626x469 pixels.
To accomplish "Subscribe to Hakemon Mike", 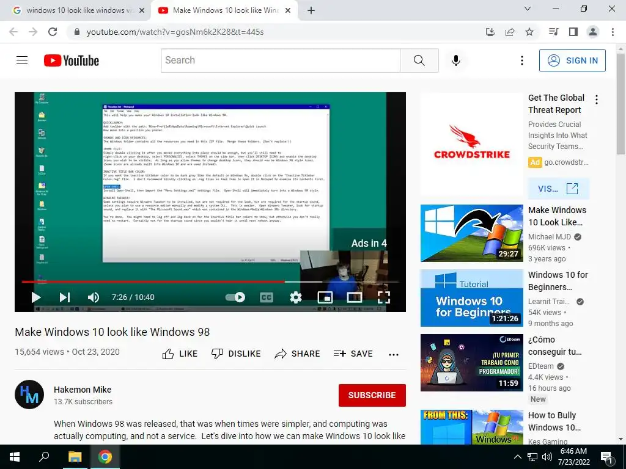I will point(372,395).
